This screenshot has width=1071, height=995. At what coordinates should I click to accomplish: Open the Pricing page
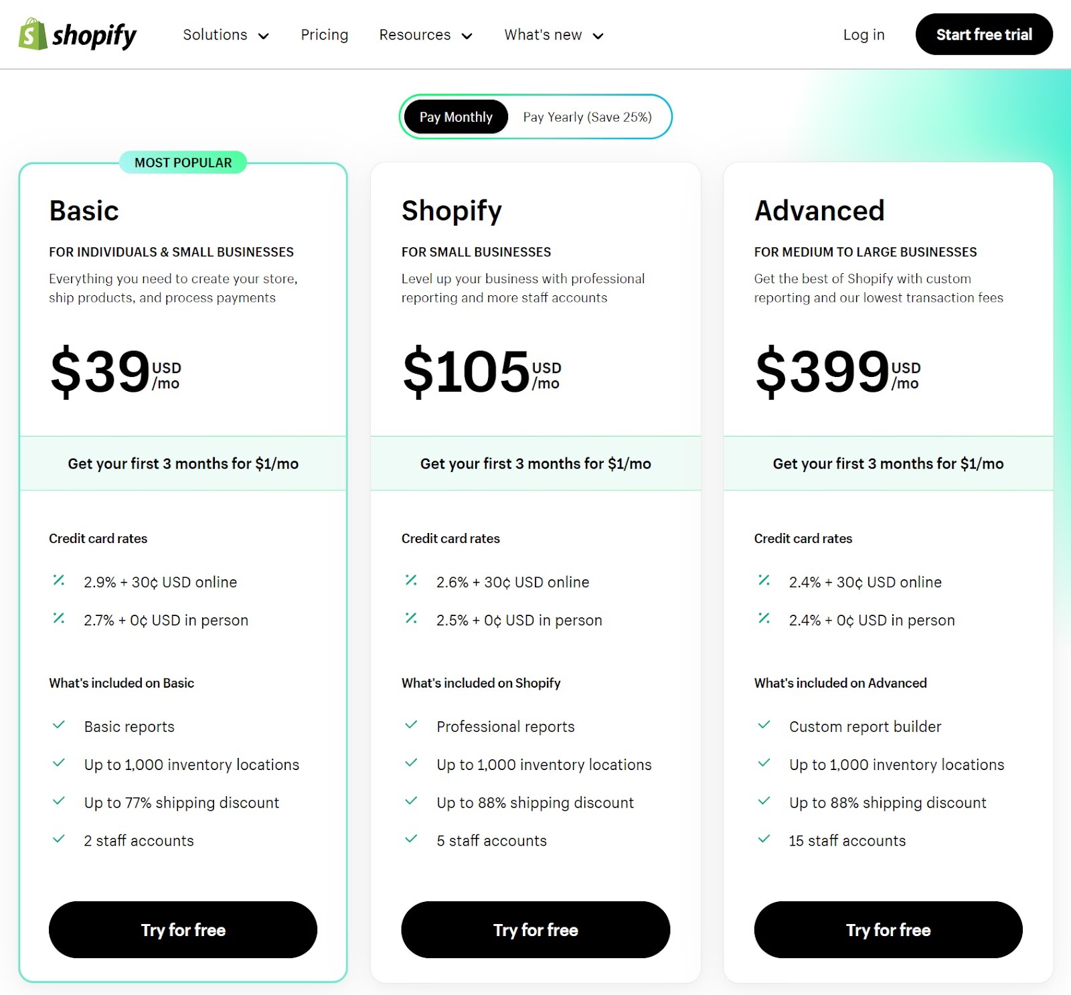(325, 34)
